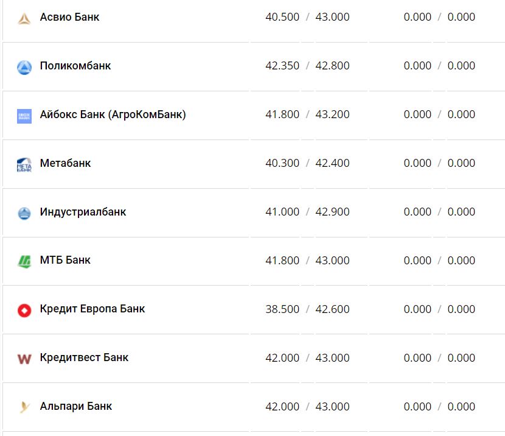Click the Кредитвест Банк W logo
The width and height of the screenshot is (505, 436).
[x=24, y=359]
